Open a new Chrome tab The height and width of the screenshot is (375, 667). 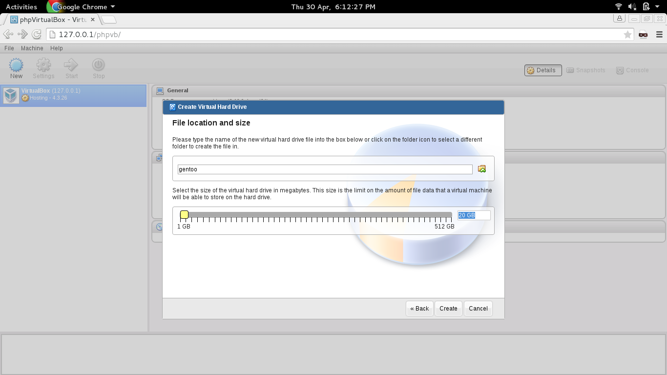pyautogui.click(x=109, y=20)
